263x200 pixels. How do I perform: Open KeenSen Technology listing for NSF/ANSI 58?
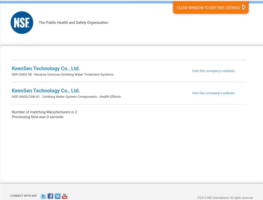(x=46, y=68)
